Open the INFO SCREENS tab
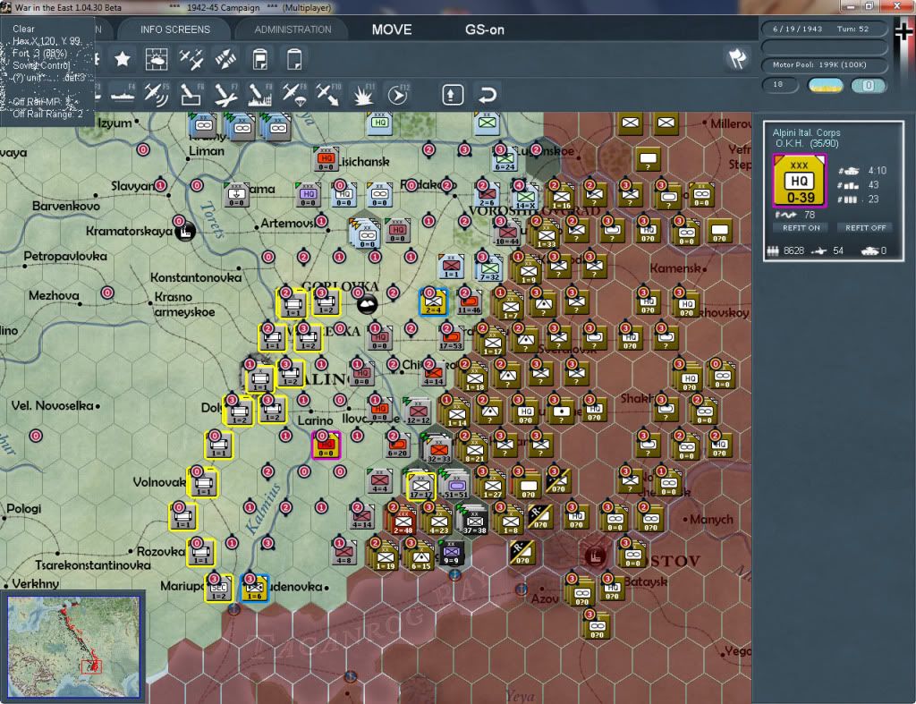This screenshot has width=916, height=704. [x=174, y=30]
